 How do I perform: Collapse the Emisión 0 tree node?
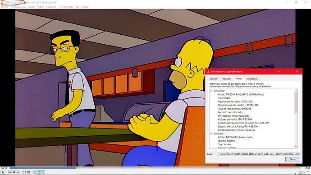(x=211, y=91)
